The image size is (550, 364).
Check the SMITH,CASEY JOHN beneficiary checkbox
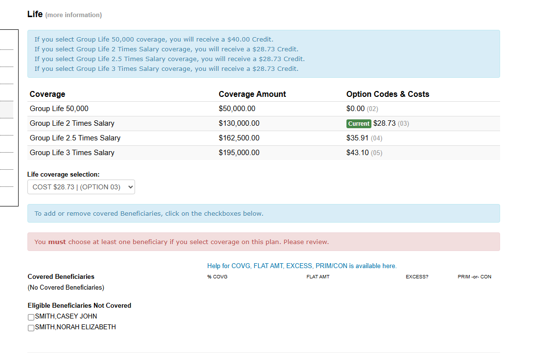pos(31,317)
